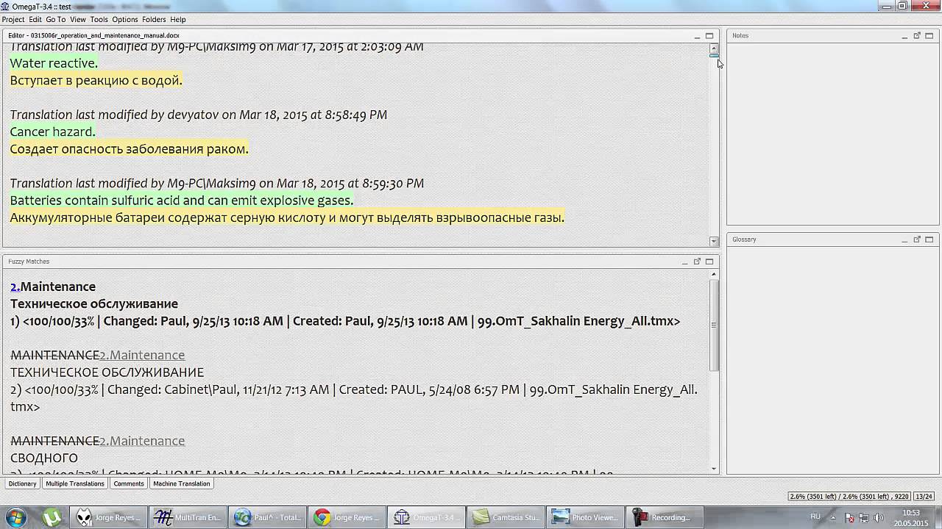Switch to the Recording taskbar window

pyautogui.click(x=665, y=517)
